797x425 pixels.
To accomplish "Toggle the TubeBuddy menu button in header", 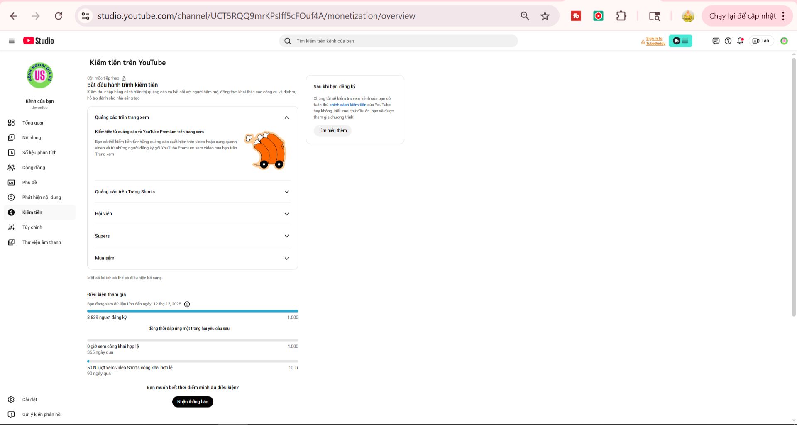I will [x=680, y=41].
